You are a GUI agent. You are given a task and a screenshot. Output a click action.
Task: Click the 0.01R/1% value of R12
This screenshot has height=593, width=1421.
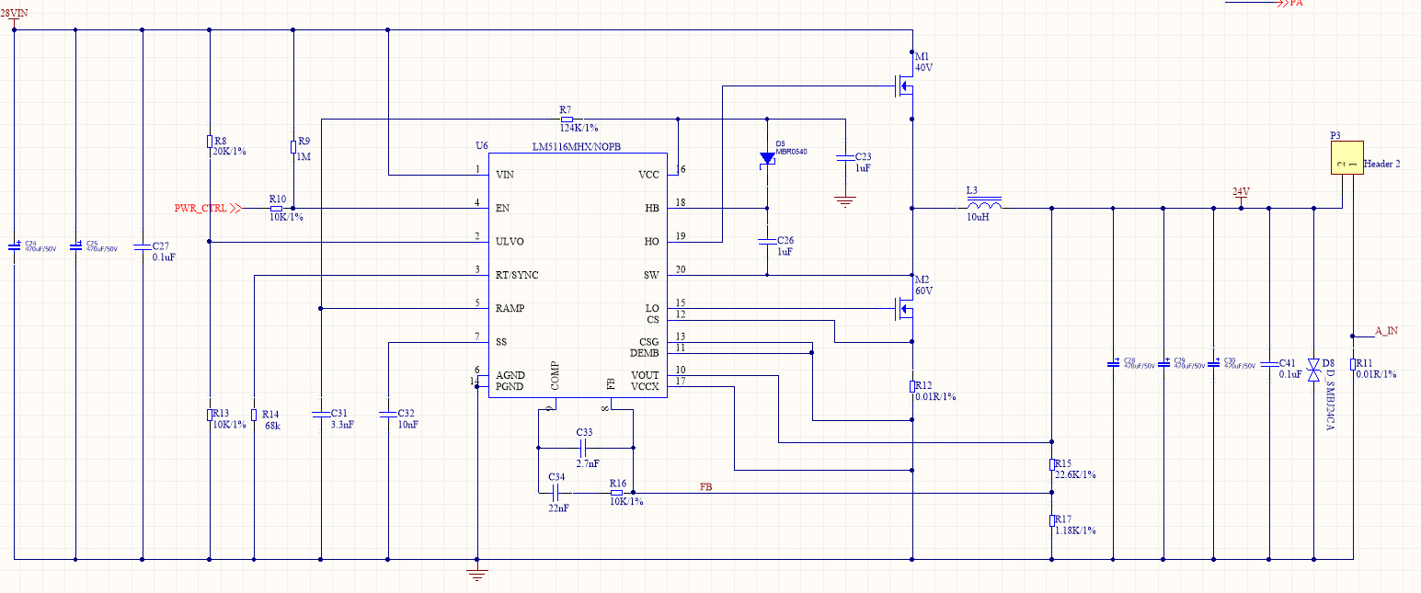(936, 397)
